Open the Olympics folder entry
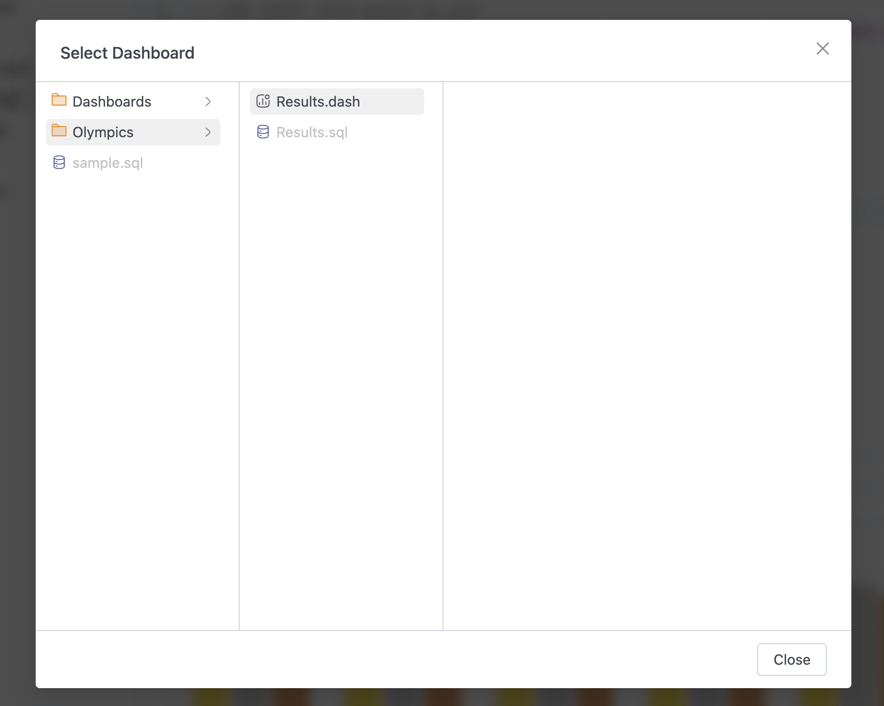Image resolution: width=884 pixels, height=706 pixels. 102,132
